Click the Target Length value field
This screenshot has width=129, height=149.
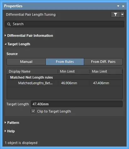[77, 104]
